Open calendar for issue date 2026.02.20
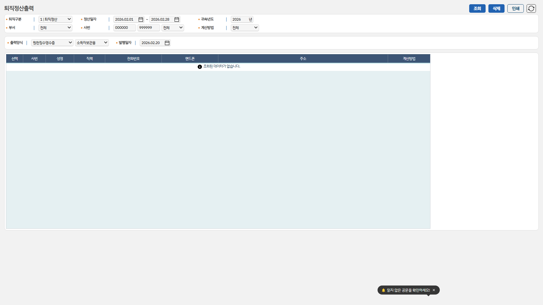Screen dimensions: 543x305 (167, 43)
